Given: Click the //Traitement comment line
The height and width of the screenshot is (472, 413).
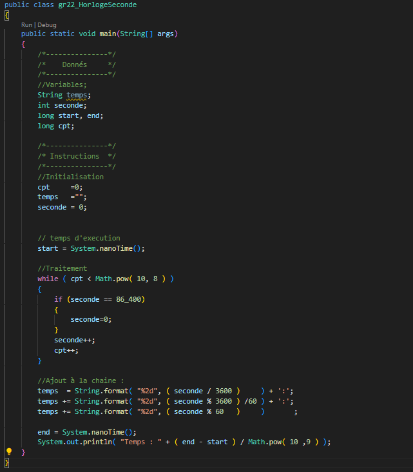Looking at the screenshot, I should pos(62,268).
